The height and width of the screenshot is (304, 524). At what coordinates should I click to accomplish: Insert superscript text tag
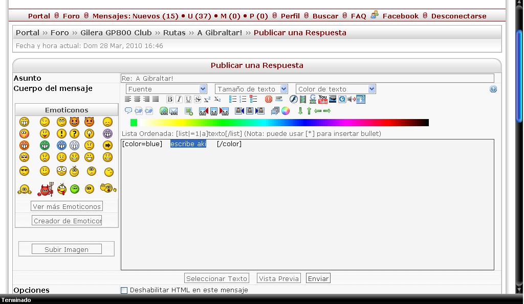pyautogui.click(x=207, y=100)
